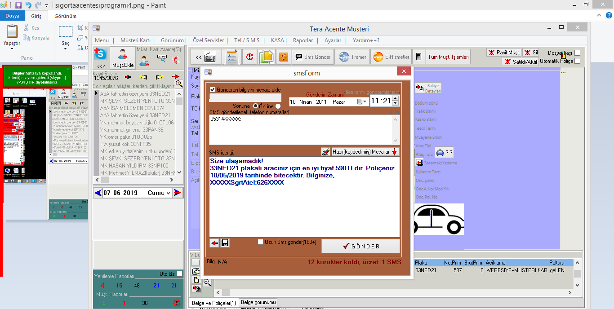The width and height of the screenshot is (614, 309).
Task: Click zoom magnifier beside document grid
Action: coord(207,282)
